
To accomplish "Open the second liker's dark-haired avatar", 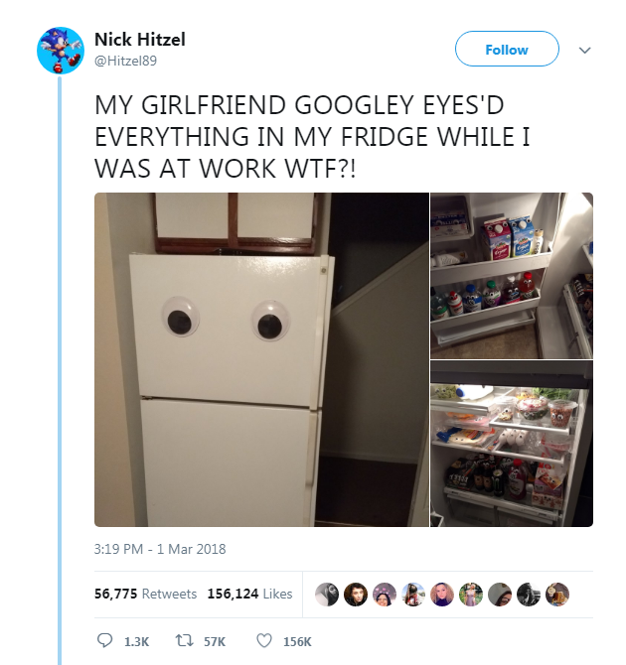I will click(x=356, y=595).
